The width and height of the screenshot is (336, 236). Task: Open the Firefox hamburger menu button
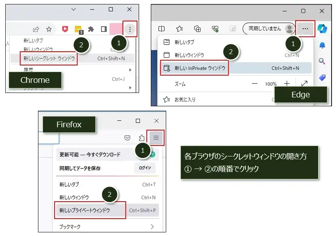(156, 137)
